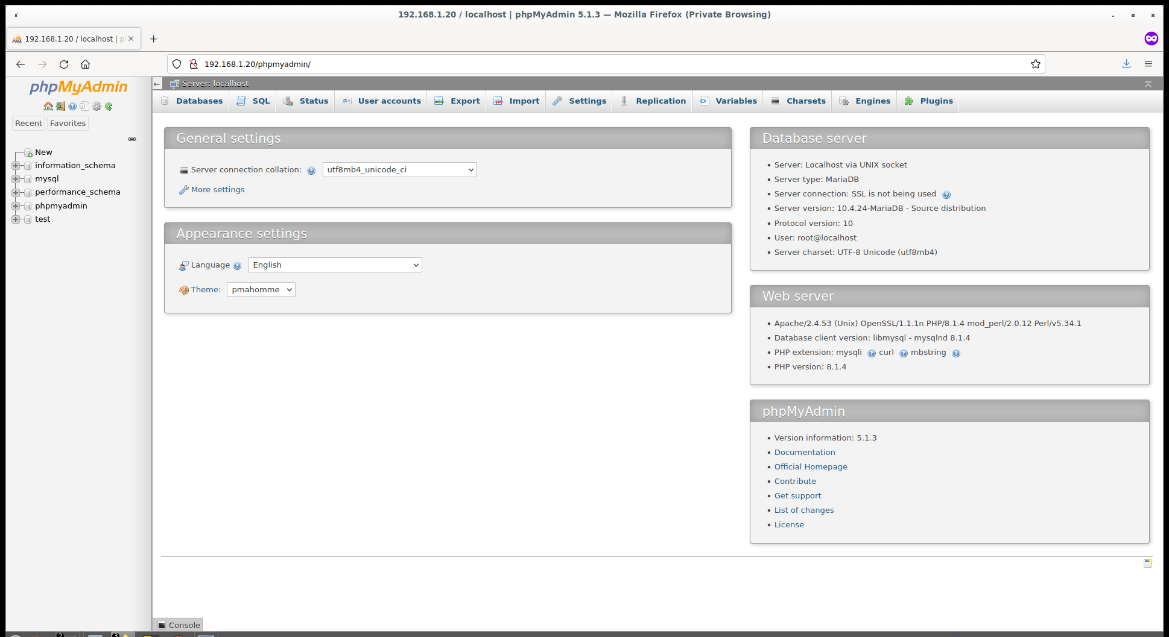Screen dimensions: 1169x637
Task: Click help icon after curl extension
Action: [904, 354]
